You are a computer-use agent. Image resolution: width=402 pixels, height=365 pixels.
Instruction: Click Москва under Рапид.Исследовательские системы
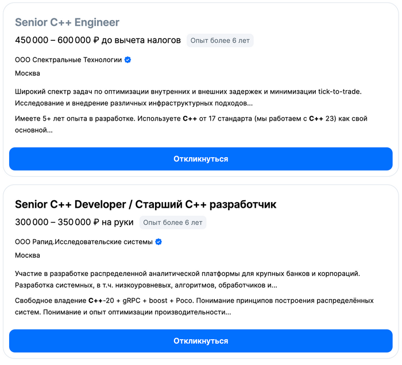[x=28, y=255]
